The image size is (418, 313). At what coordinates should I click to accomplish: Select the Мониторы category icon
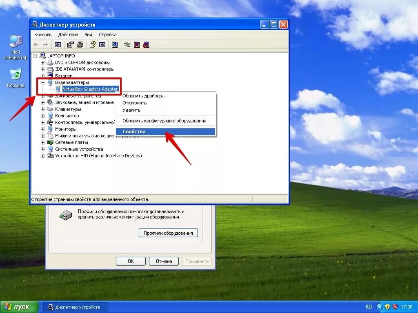click(50, 129)
